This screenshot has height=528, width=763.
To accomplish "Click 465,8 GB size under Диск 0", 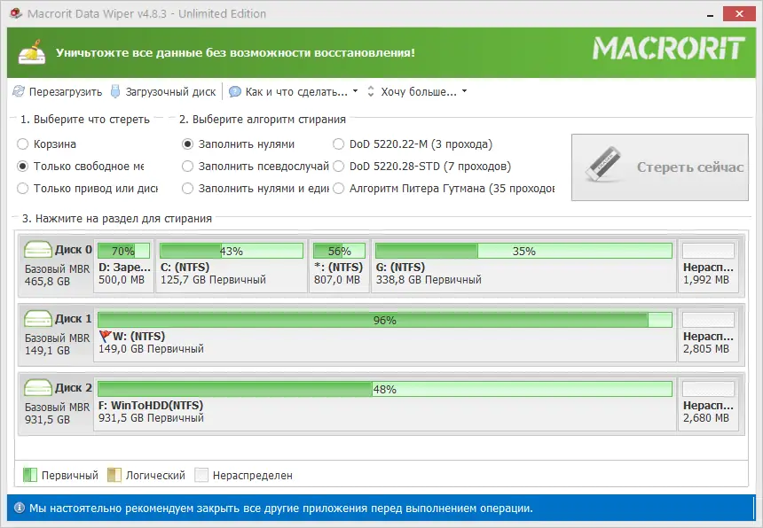I will [x=47, y=281].
